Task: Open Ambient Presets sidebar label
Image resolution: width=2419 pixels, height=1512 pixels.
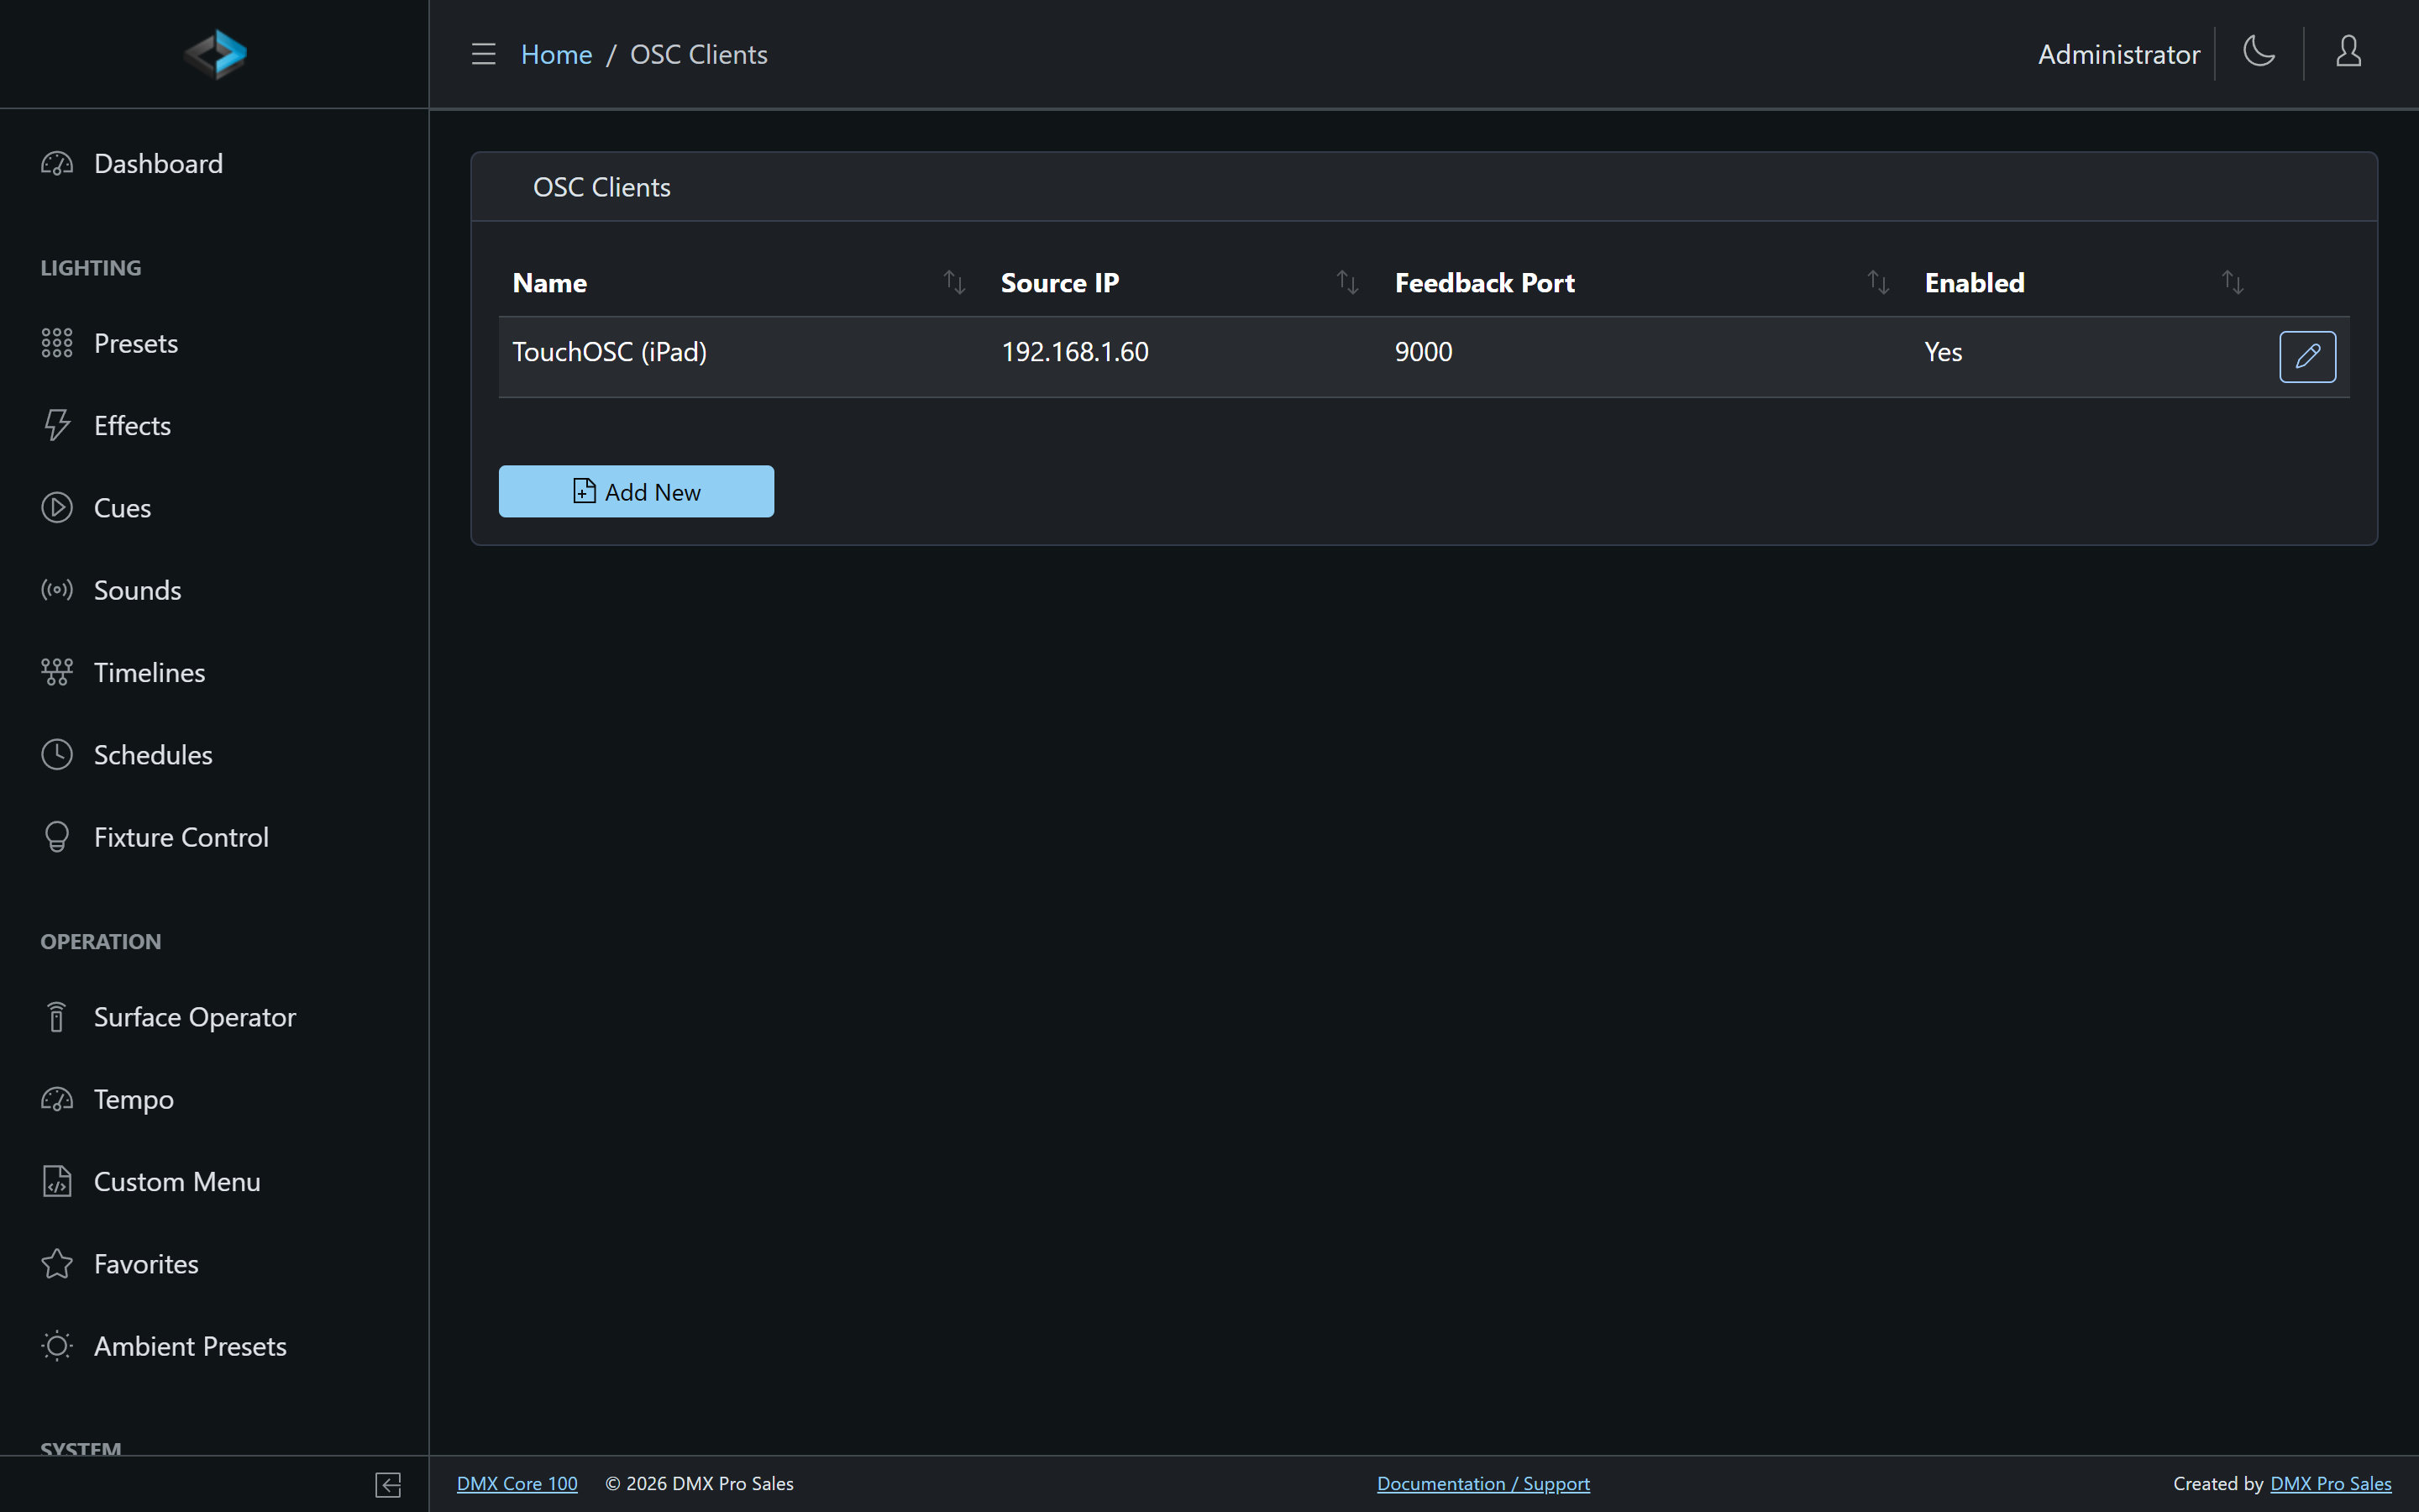Action: coord(190,1346)
